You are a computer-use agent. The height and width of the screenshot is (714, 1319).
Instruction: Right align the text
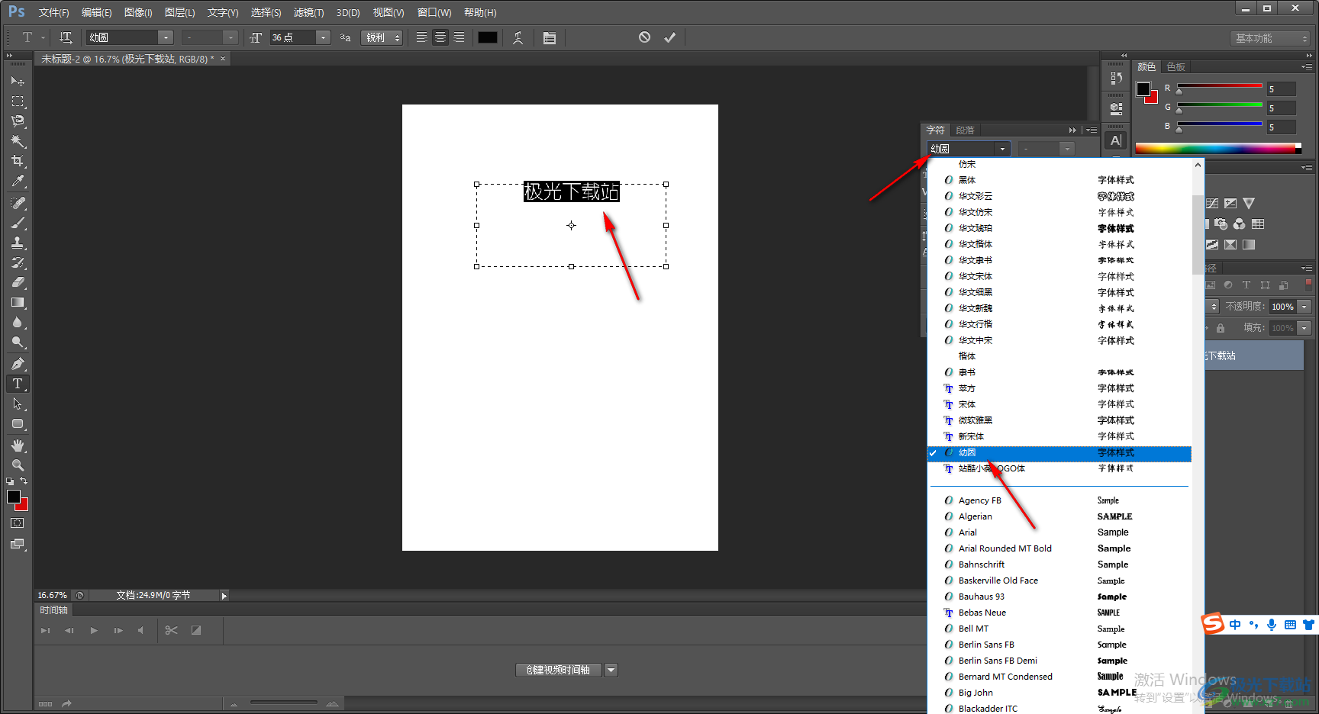459,37
